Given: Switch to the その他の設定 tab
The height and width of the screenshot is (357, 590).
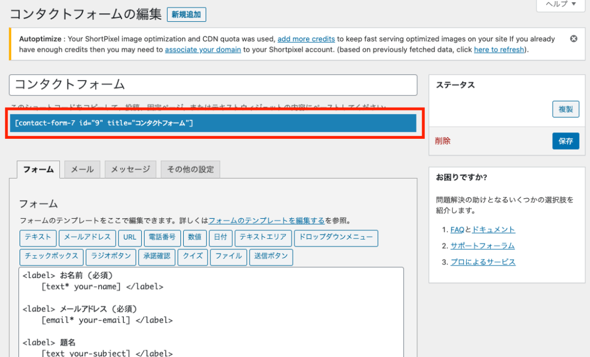Looking at the screenshot, I should [190, 169].
